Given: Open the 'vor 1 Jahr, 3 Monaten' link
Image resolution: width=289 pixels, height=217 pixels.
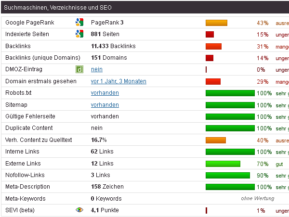Looking at the screenshot, I should point(118,81).
